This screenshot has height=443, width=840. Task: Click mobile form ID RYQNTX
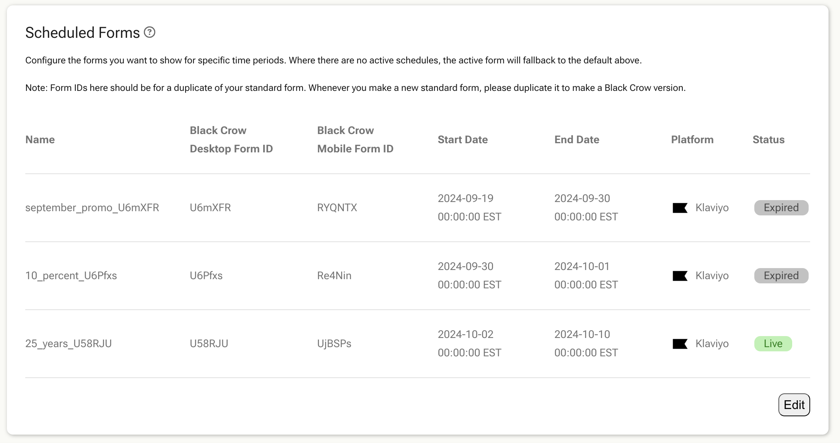(x=337, y=208)
